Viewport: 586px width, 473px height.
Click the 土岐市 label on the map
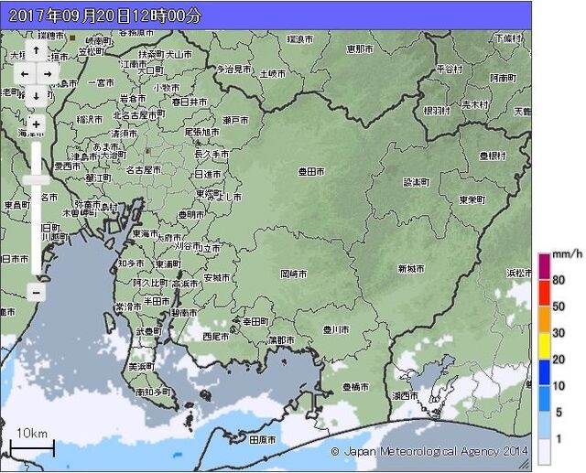pos(273,74)
